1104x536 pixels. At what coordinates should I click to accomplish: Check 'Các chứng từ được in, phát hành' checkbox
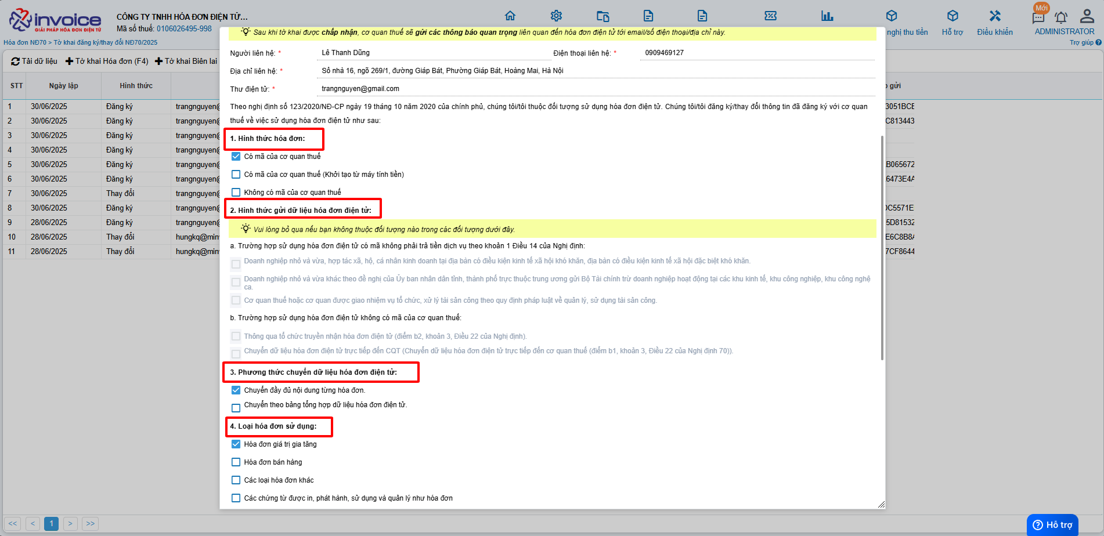tap(236, 498)
